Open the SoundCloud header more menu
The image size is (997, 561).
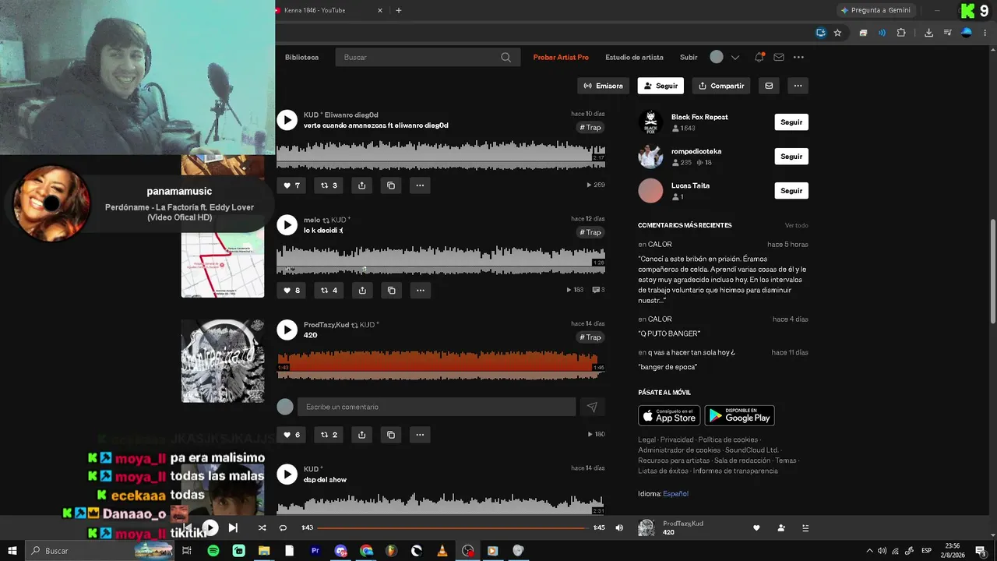tap(798, 57)
